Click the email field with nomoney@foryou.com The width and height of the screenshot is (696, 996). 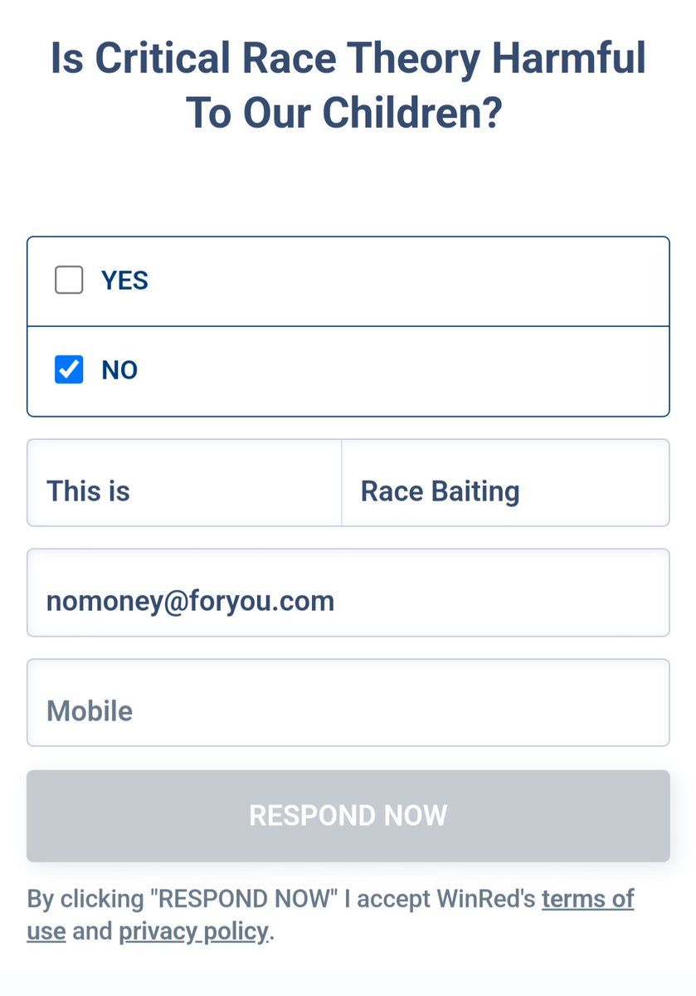pos(348,600)
